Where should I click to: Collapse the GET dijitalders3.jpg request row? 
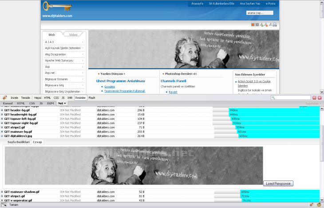(x=2, y=136)
